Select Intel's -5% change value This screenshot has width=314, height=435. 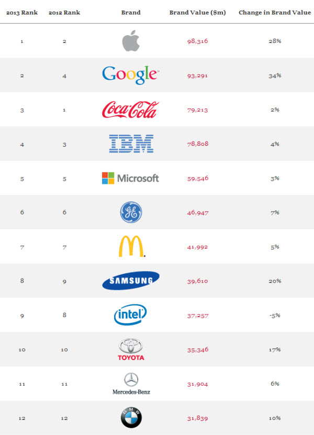(275, 316)
